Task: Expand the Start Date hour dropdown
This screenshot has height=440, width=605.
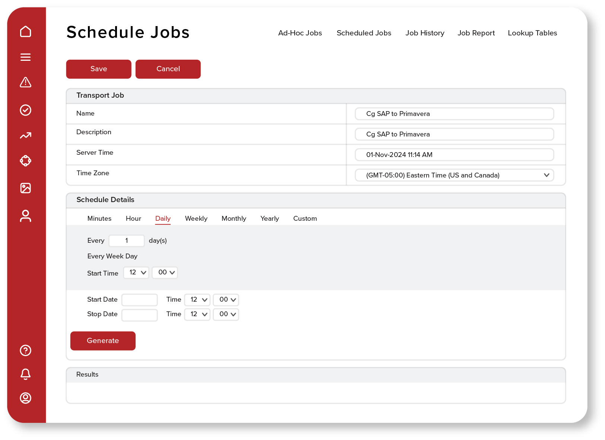Action: point(197,300)
